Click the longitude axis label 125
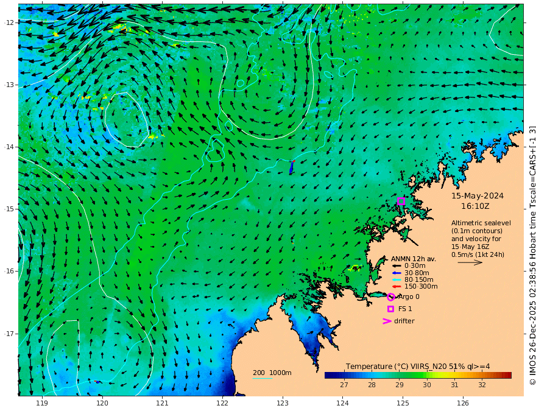The width and height of the screenshot is (536, 414). tap(403, 404)
